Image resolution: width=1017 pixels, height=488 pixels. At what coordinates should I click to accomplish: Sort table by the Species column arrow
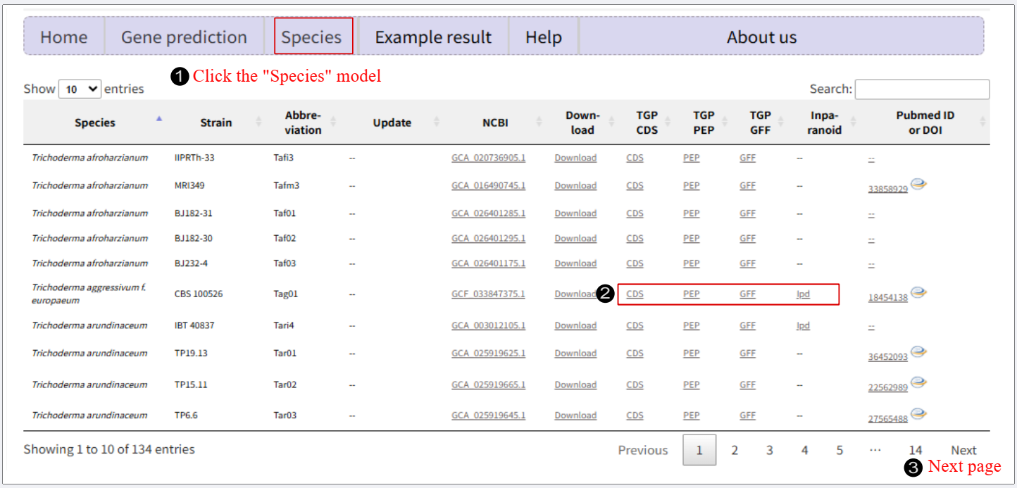tap(159, 119)
